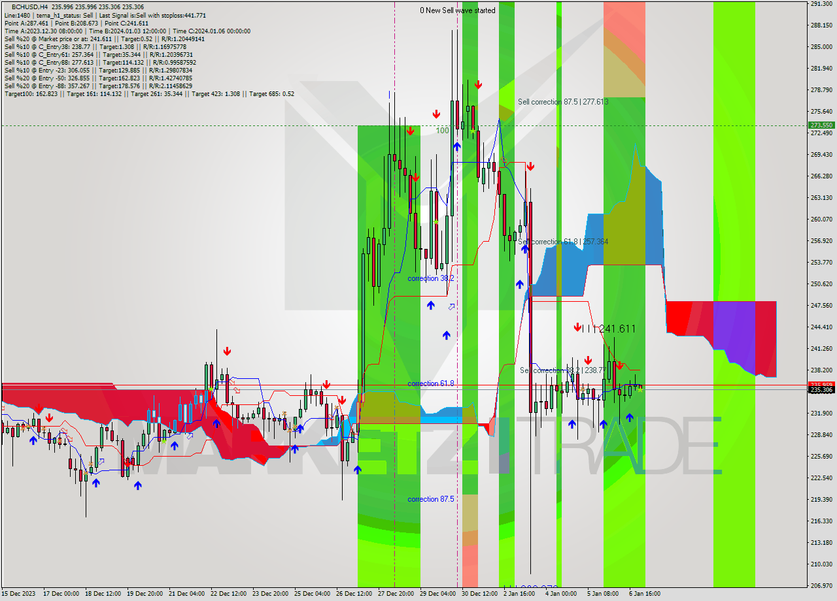Click the 244.410 price axis value
This screenshot has width=837, height=601.
821,327
